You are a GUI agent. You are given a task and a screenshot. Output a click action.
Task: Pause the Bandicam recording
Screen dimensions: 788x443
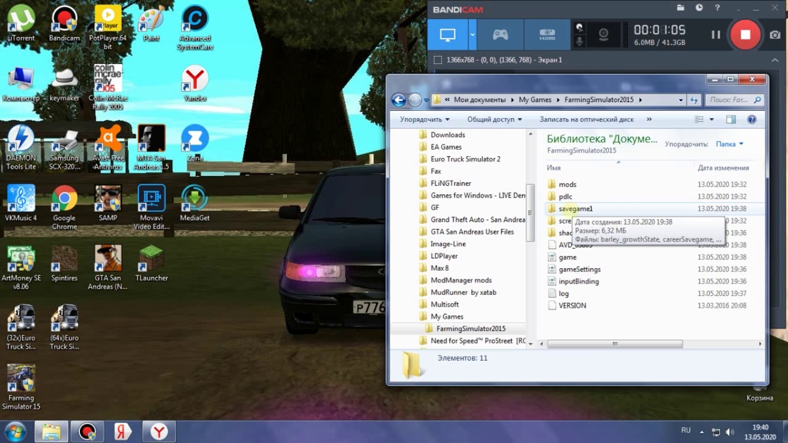pyautogui.click(x=715, y=35)
